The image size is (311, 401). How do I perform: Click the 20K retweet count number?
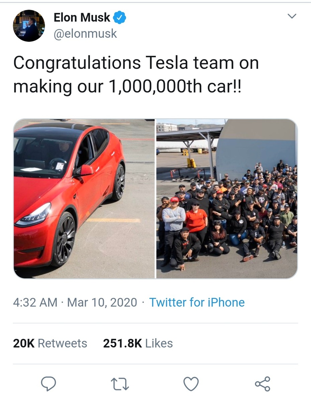pyautogui.click(x=24, y=343)
